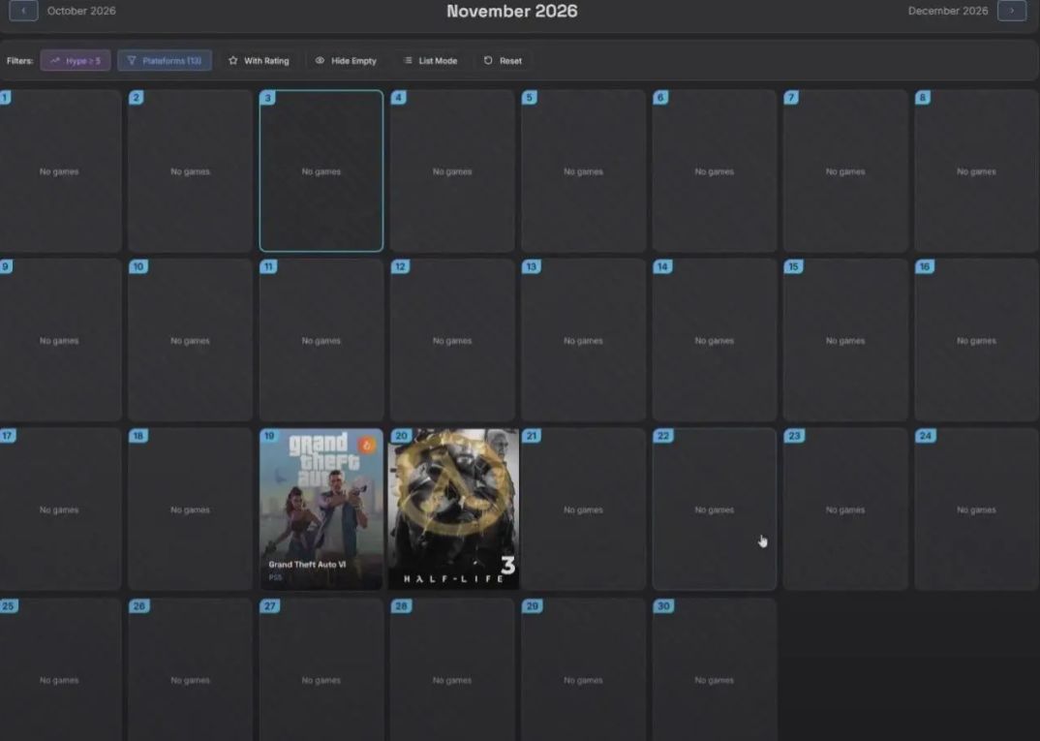This screenshot has height=741, width=1040.
Task: Select day 7 calendar cell
Action: point(845,170)
